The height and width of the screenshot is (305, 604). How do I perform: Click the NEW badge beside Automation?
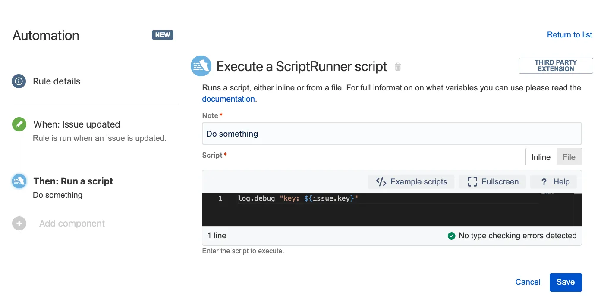point(163,35)
